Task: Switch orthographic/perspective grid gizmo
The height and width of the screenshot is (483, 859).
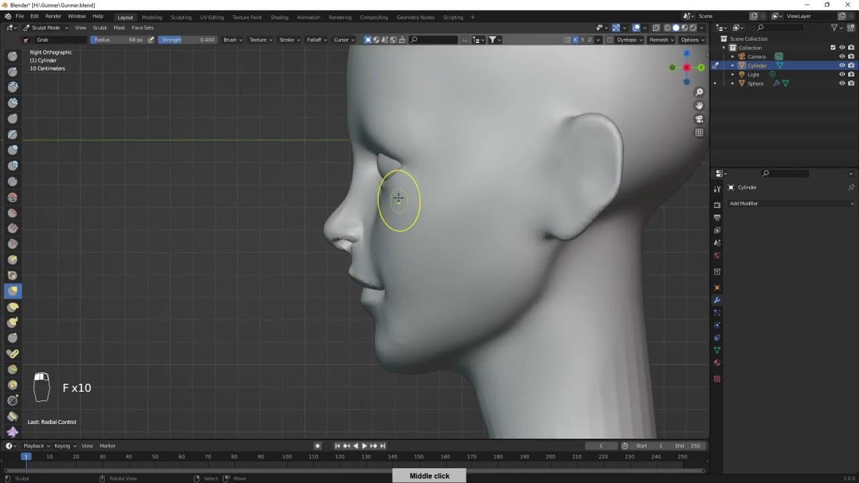Action: [699, 132]
